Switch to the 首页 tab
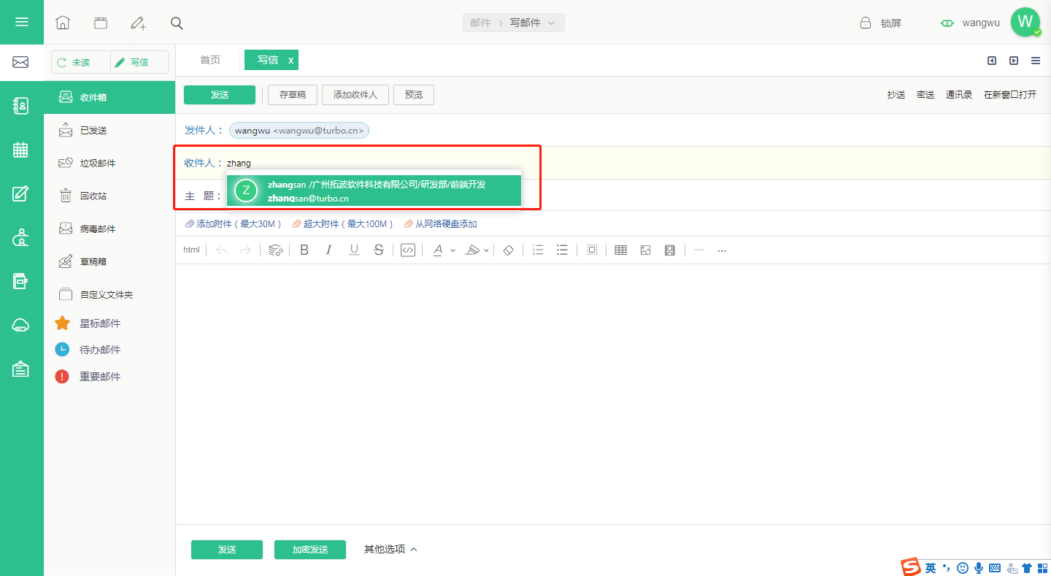 pyautogui.click(x=210, y=60)
